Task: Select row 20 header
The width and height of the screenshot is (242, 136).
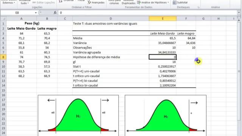Action: [3, 114]
